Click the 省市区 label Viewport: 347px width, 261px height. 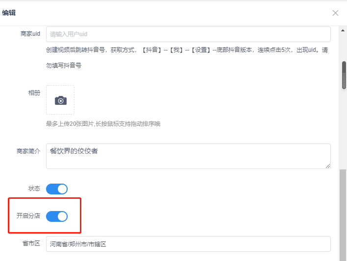tap(31, 243)
